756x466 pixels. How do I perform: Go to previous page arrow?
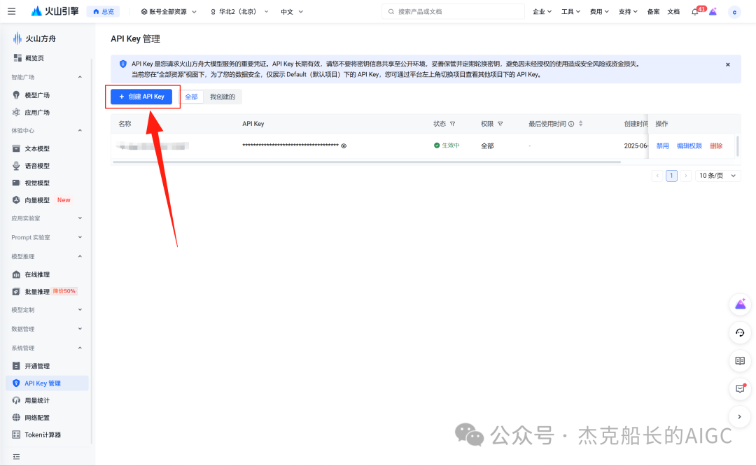(657, 176)
